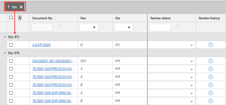
Task: Click the yellow sort arrow beside Document No.
Action: [56, 18]
